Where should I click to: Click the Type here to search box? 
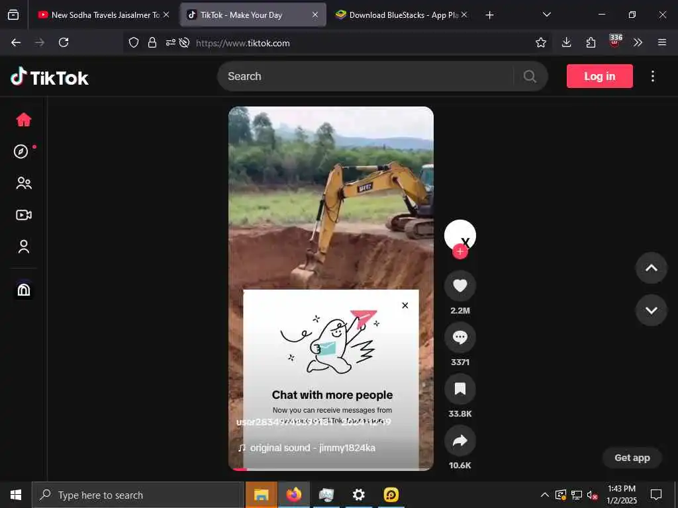pyautogui.click(x=138, y=495)
